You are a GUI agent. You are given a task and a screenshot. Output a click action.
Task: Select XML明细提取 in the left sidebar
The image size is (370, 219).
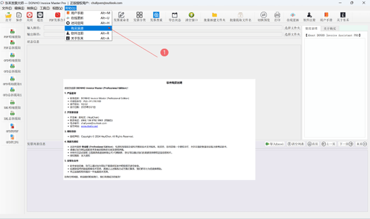coord(12,105)
